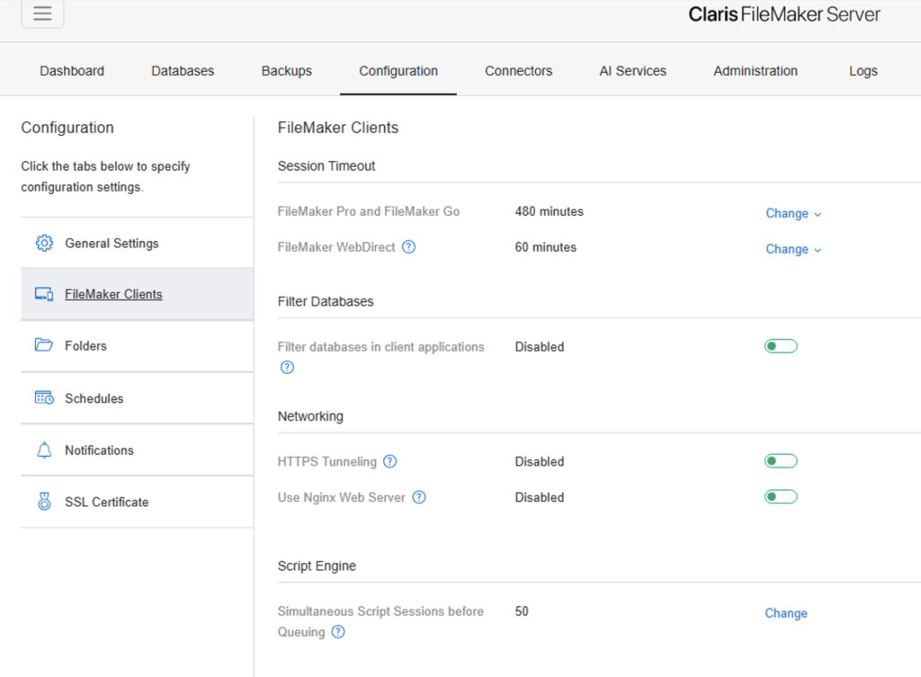Select the Configuration tab

[x=398, y=71]
